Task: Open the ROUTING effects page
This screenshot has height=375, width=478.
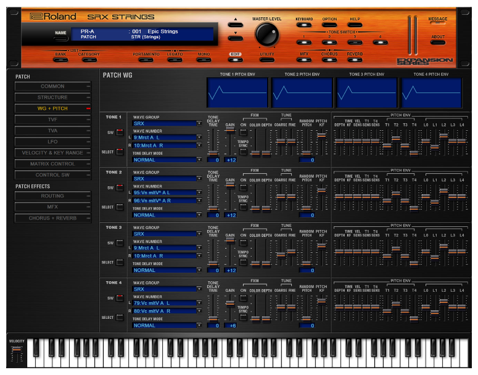Action: (53, 196)
